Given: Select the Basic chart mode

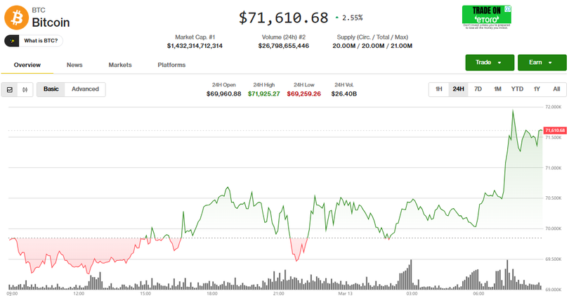Looking at the screenshot, I should point(51,89).
